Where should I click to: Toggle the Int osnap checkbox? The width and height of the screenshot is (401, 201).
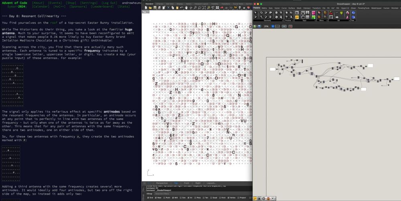pos(188,198)
